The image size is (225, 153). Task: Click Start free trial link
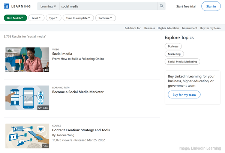186,6
